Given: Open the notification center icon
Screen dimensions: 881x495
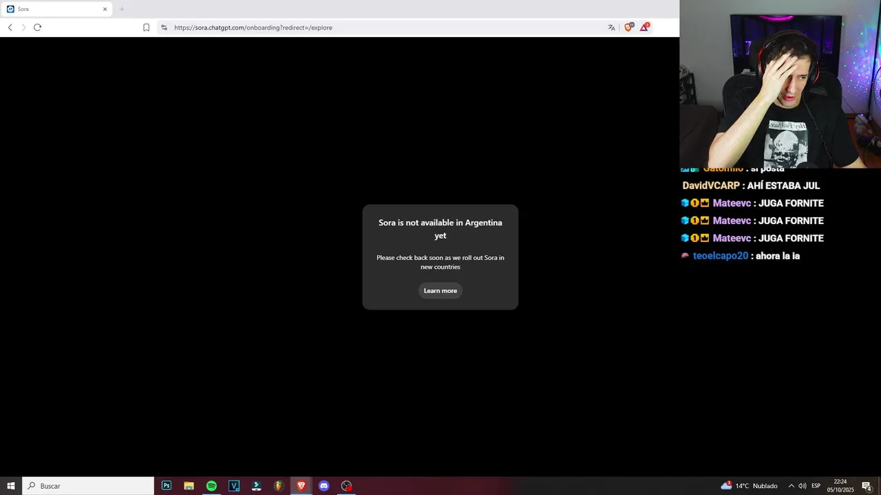Looking at the screenshot, I should pyautogui.click(x=867, y=486).
